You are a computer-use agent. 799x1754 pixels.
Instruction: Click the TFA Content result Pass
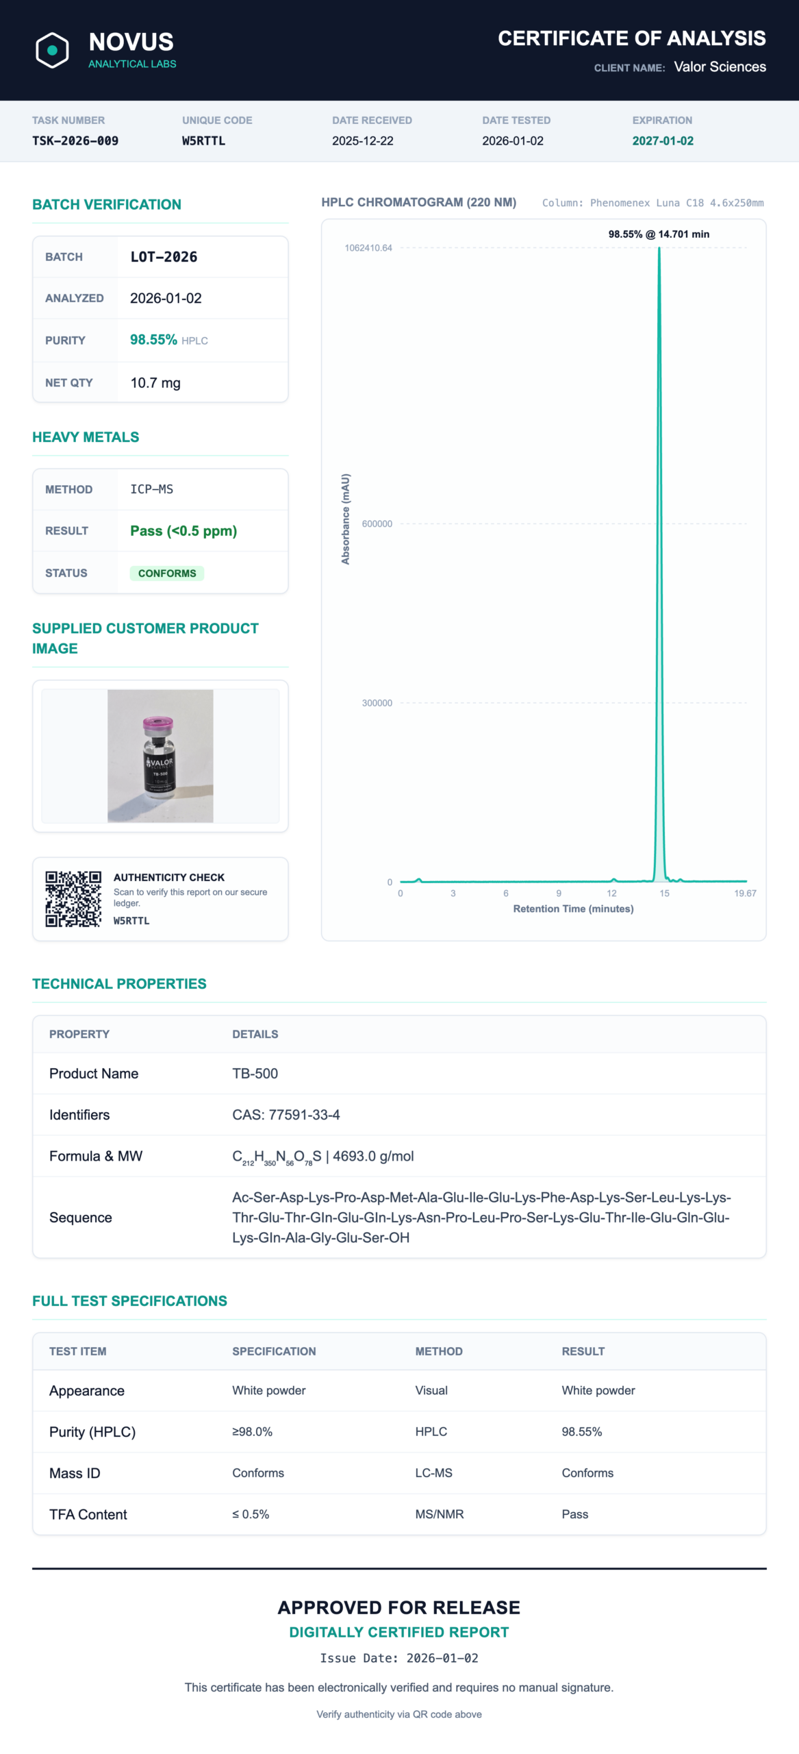coord(575,1514)
